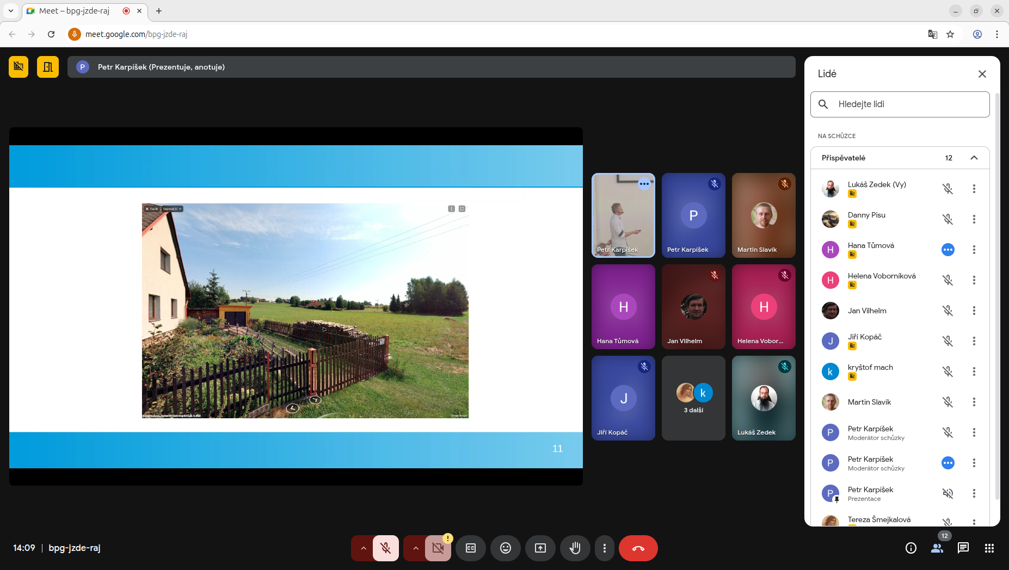Click the present screen icon

tap(540, 548)
